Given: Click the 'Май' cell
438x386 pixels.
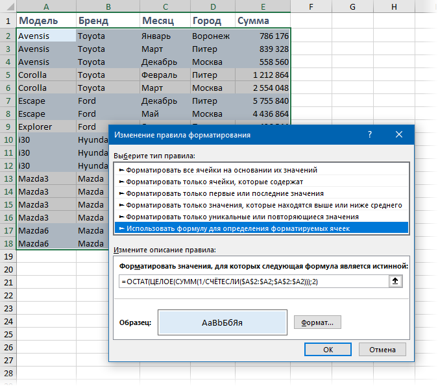Looking at the screenshot, I should 165,114.
